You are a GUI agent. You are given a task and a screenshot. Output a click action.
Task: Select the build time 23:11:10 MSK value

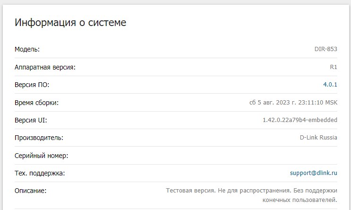316,103
